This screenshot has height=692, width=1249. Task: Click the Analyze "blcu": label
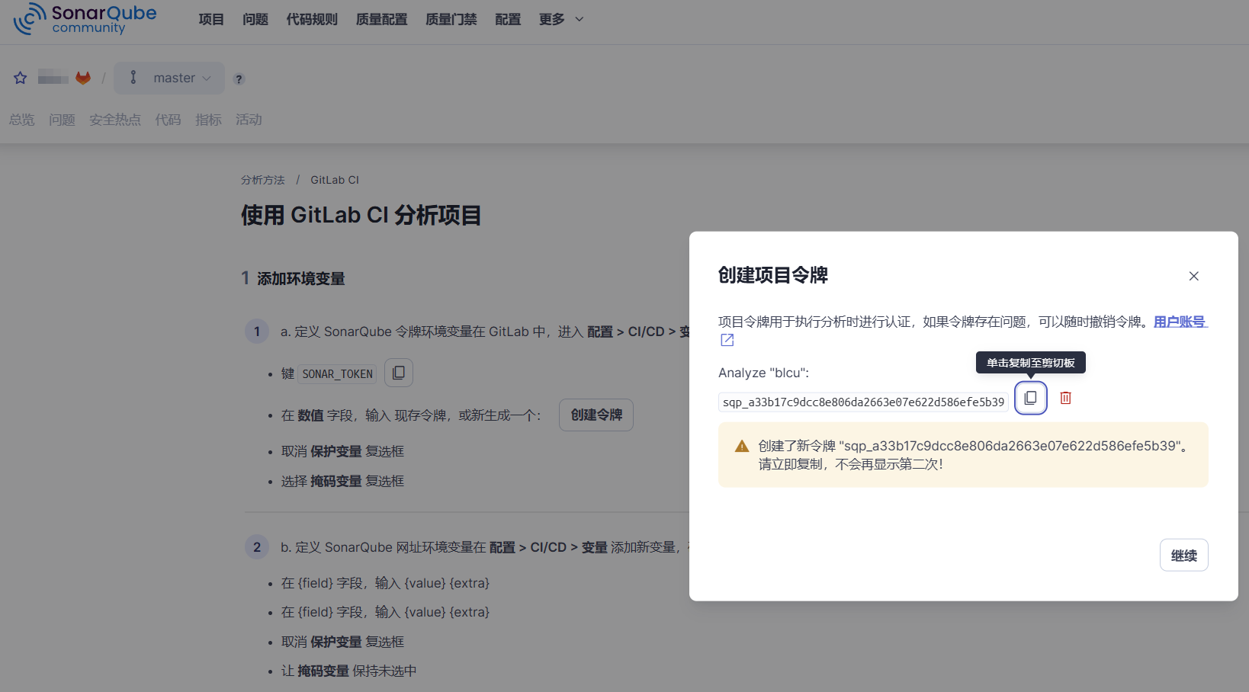[x=763, y=373]
